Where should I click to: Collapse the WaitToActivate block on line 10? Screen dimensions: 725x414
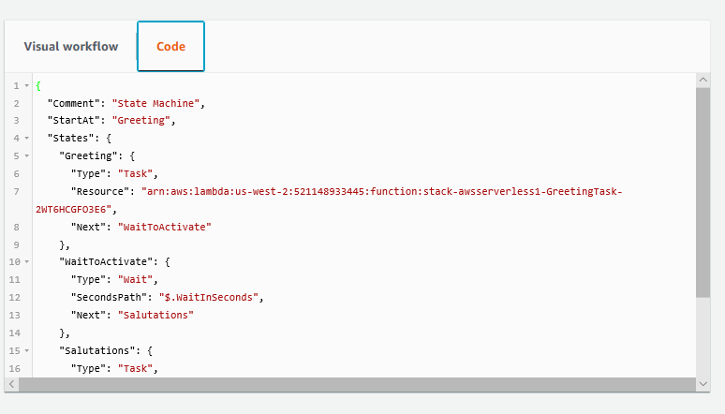coord(27,262)
